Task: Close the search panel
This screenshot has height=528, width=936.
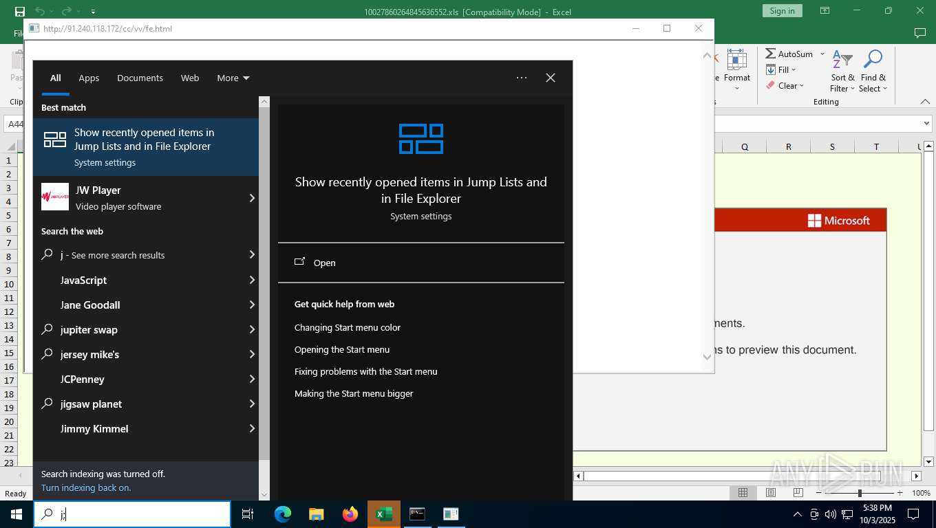Action: click(x=551, y=78)
